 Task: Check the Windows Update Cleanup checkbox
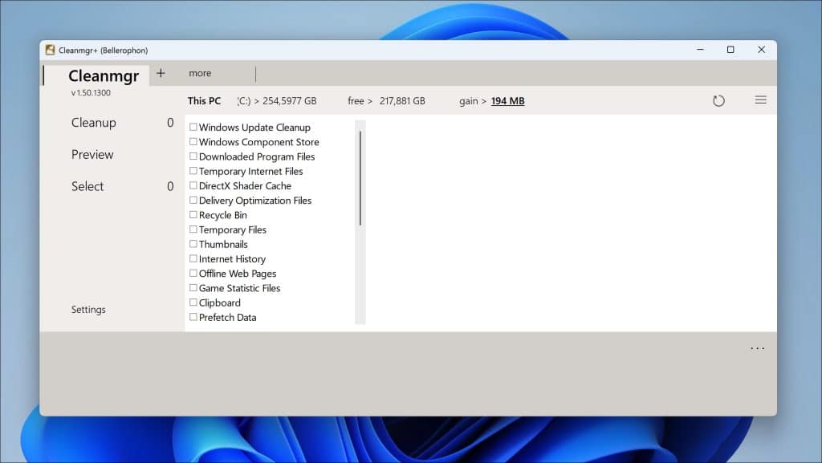pos(193,127)
